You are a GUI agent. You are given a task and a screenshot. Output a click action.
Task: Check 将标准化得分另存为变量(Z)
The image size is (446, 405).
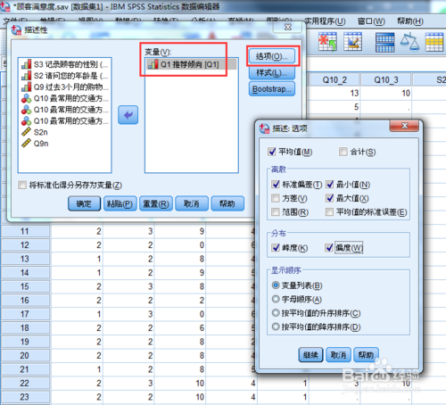pyautogui.click(x=22, y=185)
